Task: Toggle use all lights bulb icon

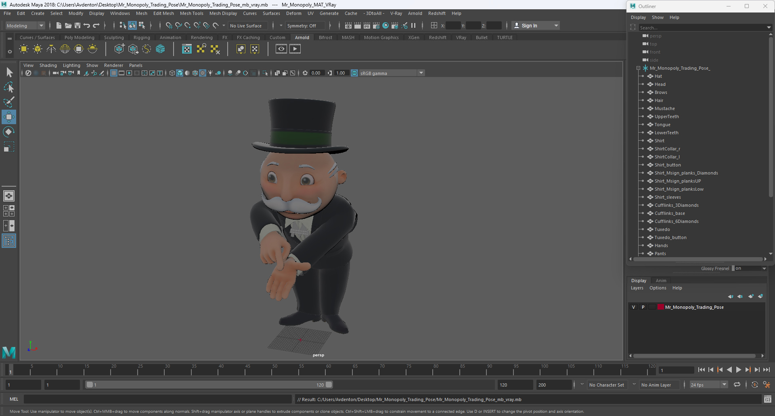Action: point(210,73)
